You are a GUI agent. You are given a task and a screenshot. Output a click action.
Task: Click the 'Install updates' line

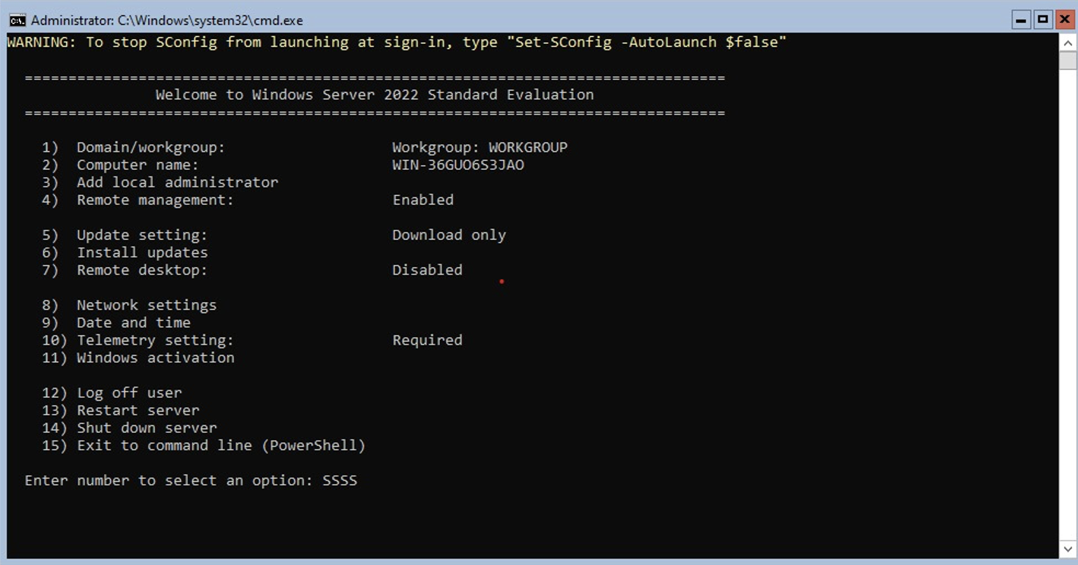pyautogui.click(x=142, y=253)
